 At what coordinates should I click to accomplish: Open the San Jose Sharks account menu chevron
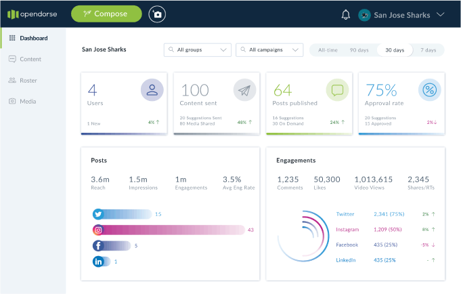click(440, 14)
